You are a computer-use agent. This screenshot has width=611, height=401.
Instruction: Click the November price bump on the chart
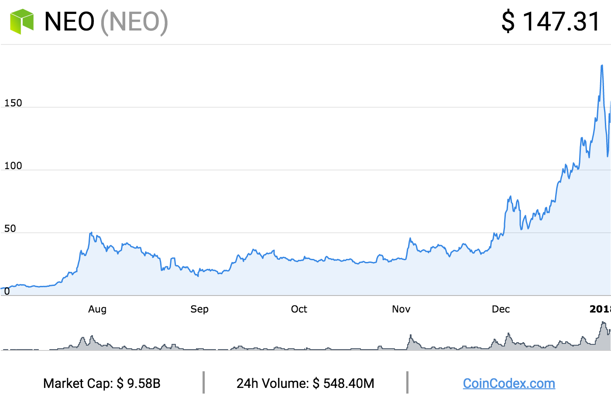[x=409, y=239]
